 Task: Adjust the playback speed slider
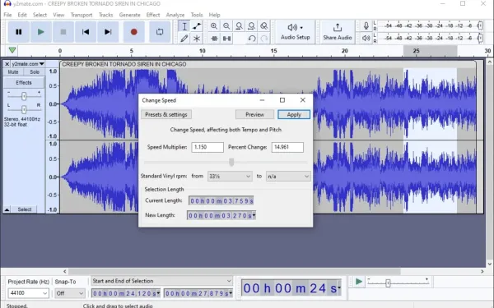point(388,283)
